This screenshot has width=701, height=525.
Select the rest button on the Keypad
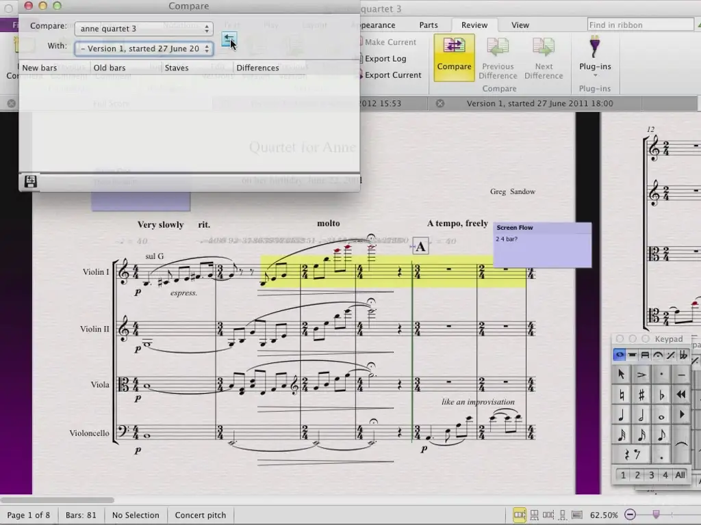pyautogui.click(x=631, y=455)
